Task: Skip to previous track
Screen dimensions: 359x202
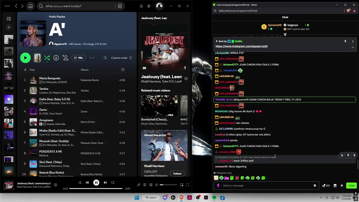Action: [x=87, y=183]
